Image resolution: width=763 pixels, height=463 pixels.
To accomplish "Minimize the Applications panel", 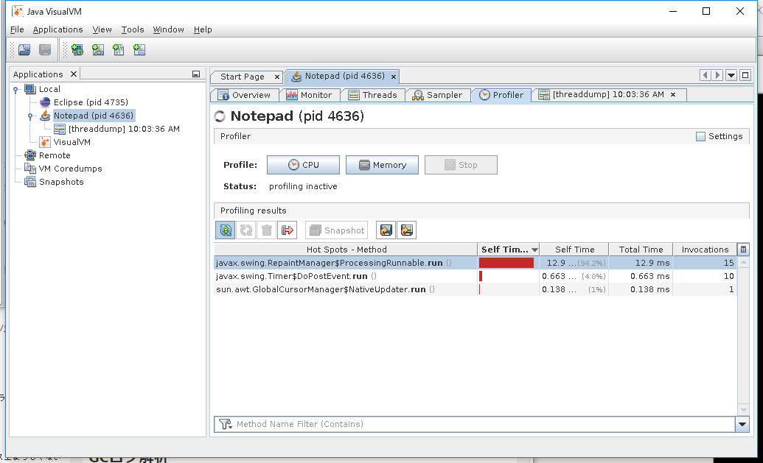I will [196, 74].
